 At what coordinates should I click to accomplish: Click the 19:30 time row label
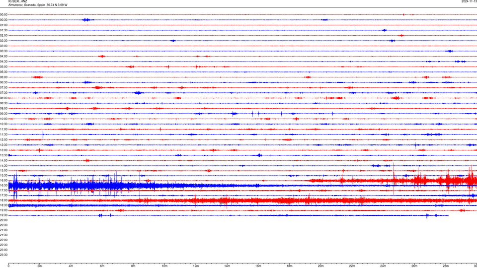[x=3, y=215]
